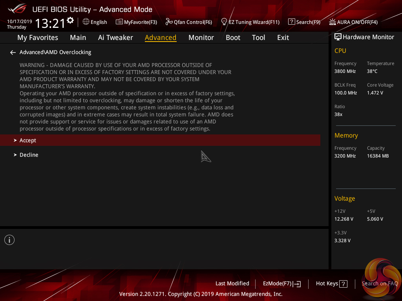Image resolution: width=402 pixels, height=301 pixels.
Task: Click memory frequency value 3200 MHz
Action: (345, 156)
